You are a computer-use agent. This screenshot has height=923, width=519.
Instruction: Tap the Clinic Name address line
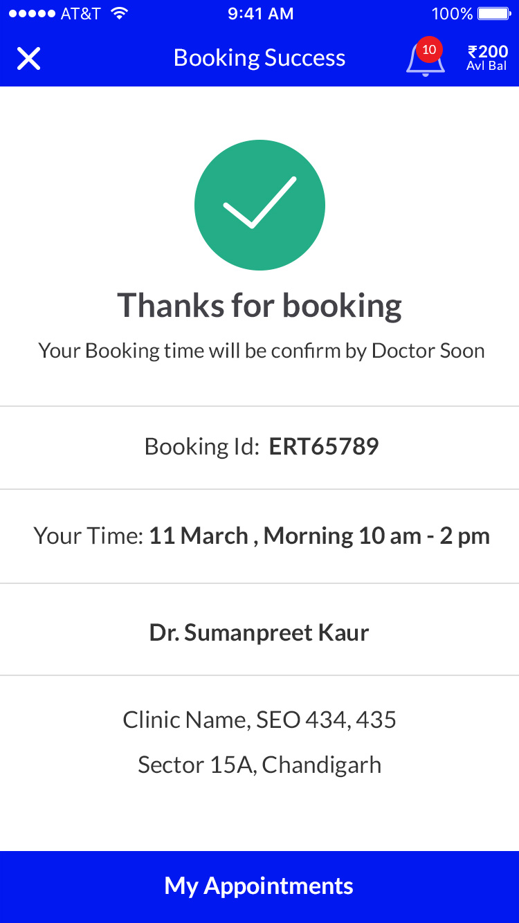[259, 720]
